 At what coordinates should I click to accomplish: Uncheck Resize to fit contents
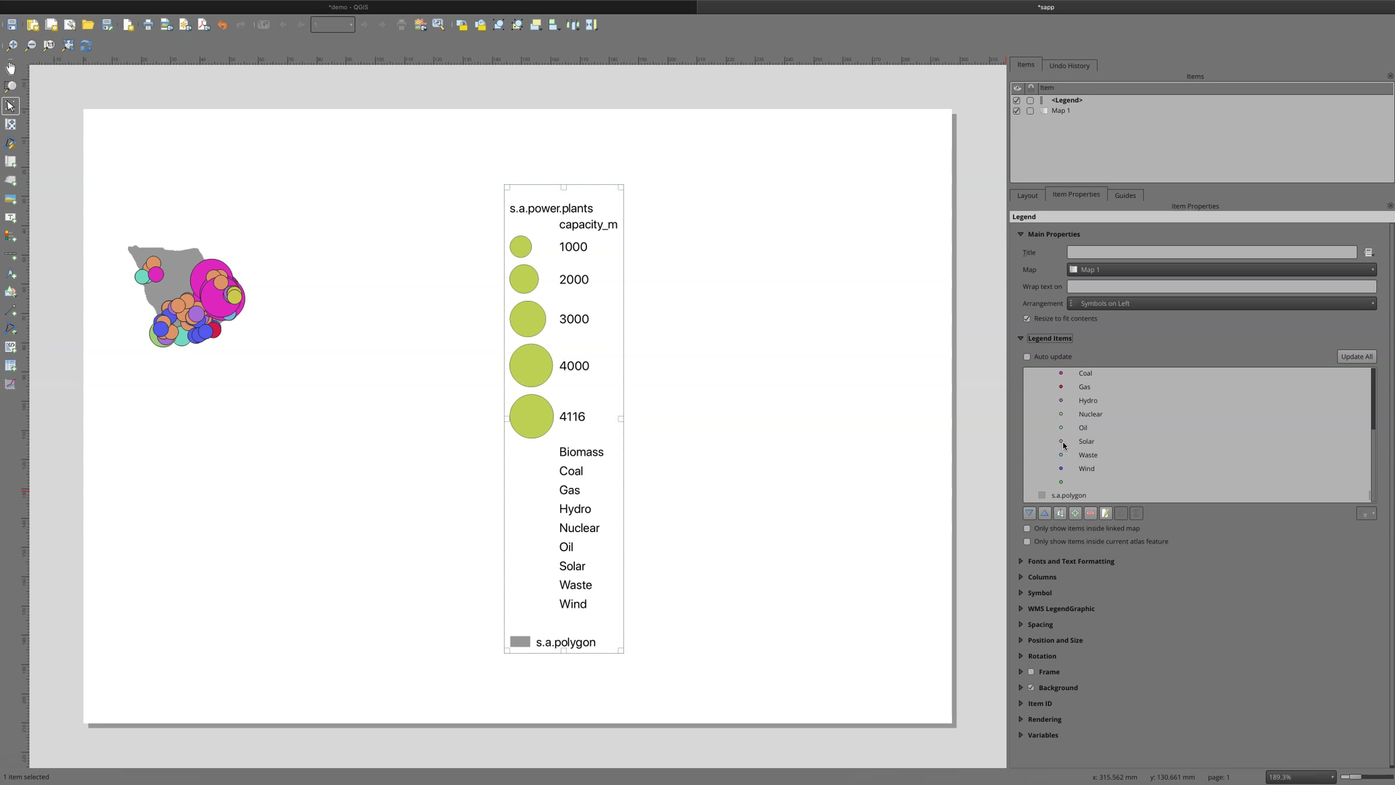point(1027,319)
